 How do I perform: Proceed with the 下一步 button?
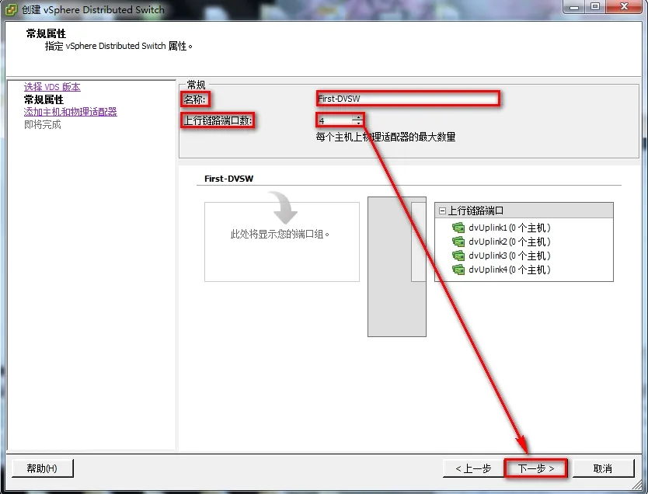[535, 468]
